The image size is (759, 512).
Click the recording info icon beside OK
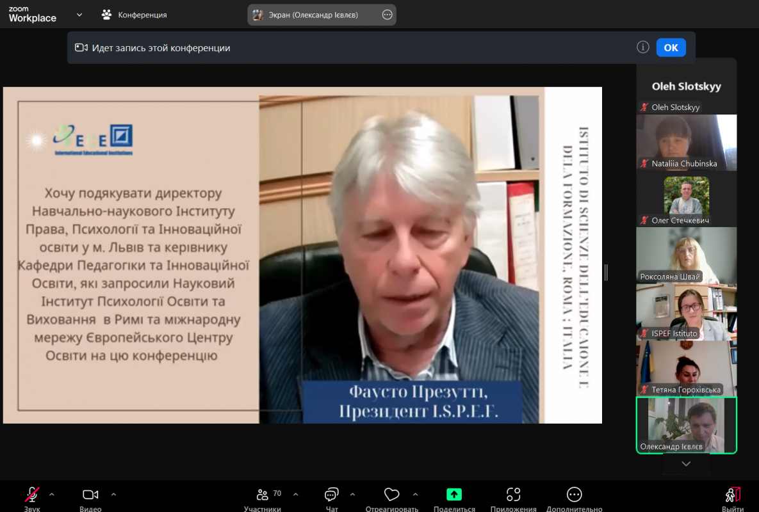(x=643, y=47)
